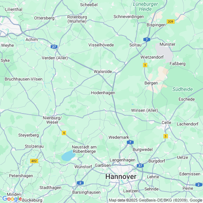This screenshot has height=203, width=203.
Task: Click the 482 road shield near Petershagen
Action: point(34,161)
